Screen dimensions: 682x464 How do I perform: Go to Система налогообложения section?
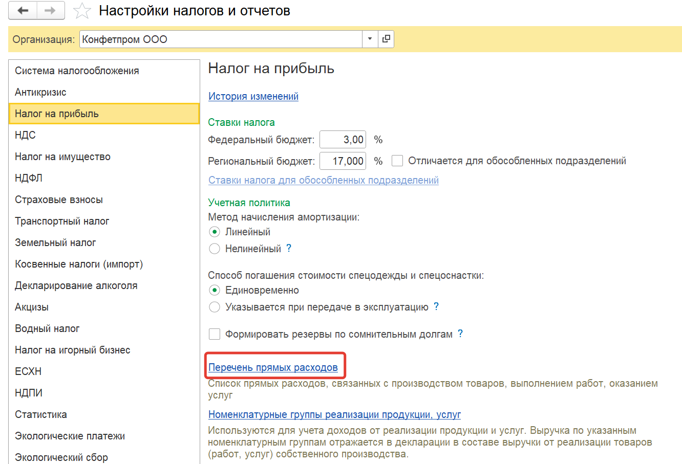coord(77,71)
